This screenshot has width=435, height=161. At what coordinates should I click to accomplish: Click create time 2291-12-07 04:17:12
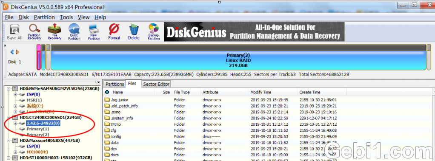318,118
